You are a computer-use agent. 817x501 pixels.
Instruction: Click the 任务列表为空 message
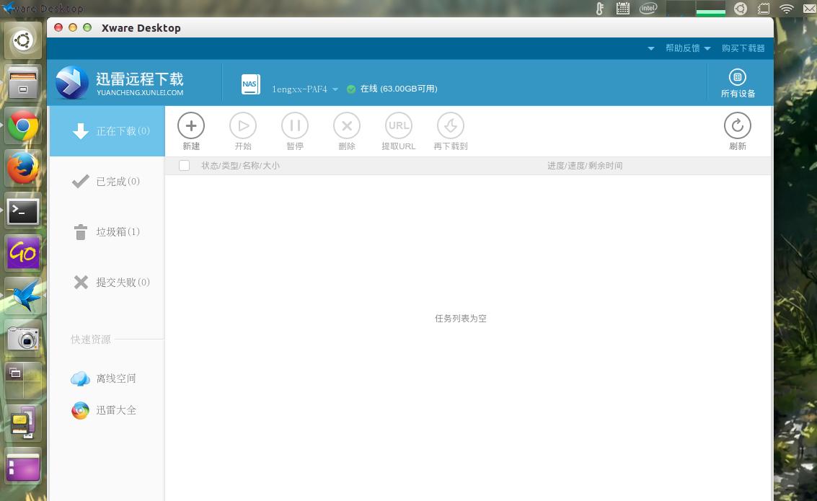tap(461, 318)
